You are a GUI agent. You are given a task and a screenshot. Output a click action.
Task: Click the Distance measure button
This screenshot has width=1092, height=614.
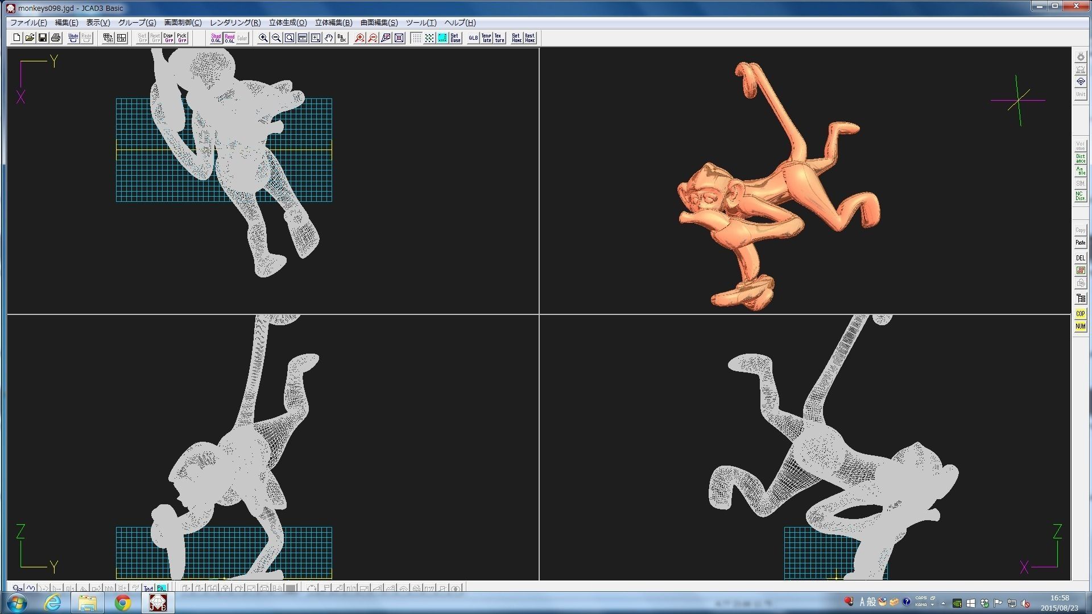pyautogui.click(x=1080, y=159)
